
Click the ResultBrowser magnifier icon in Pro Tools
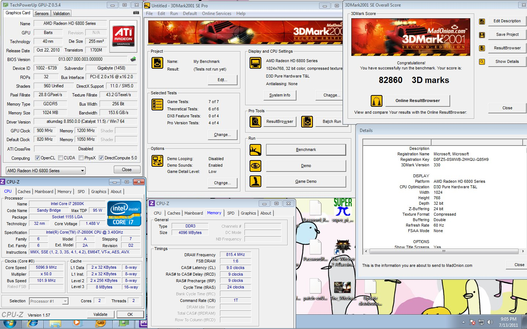pyautogui.click(x=255, y=121)
